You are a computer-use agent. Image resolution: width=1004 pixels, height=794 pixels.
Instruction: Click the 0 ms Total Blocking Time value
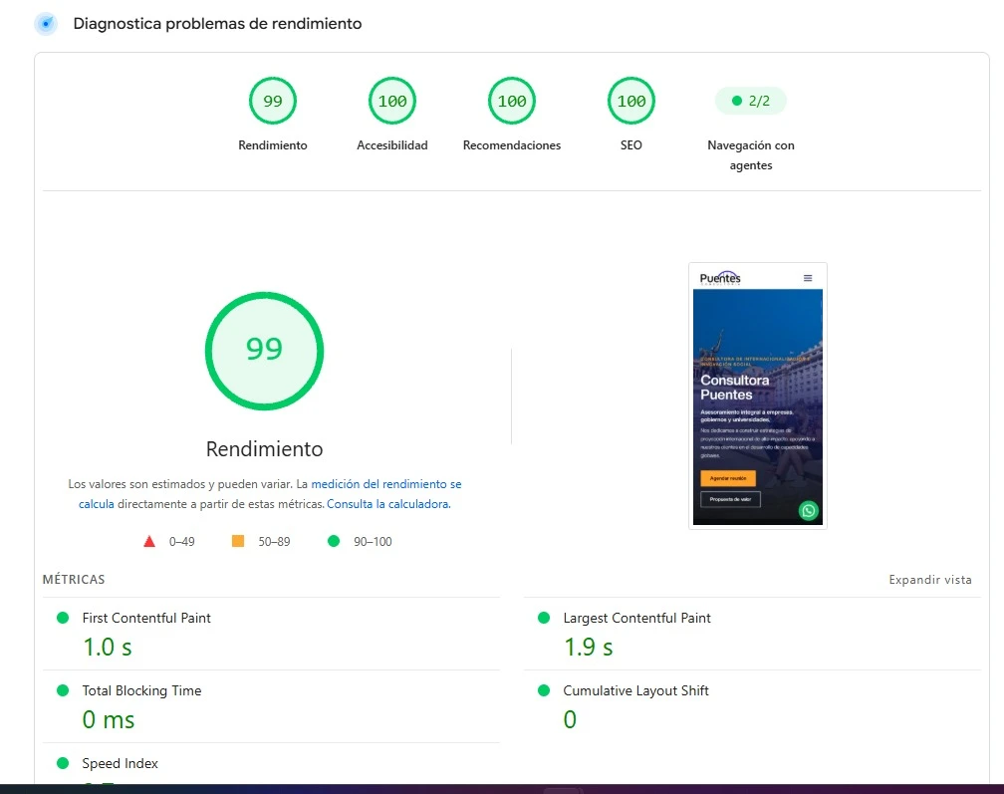pos(109,719)
